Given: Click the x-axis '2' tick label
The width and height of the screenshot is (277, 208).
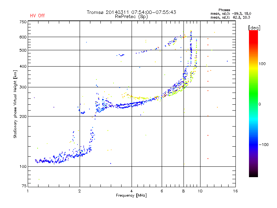Looking at the screenshot, I should (80, 191).
